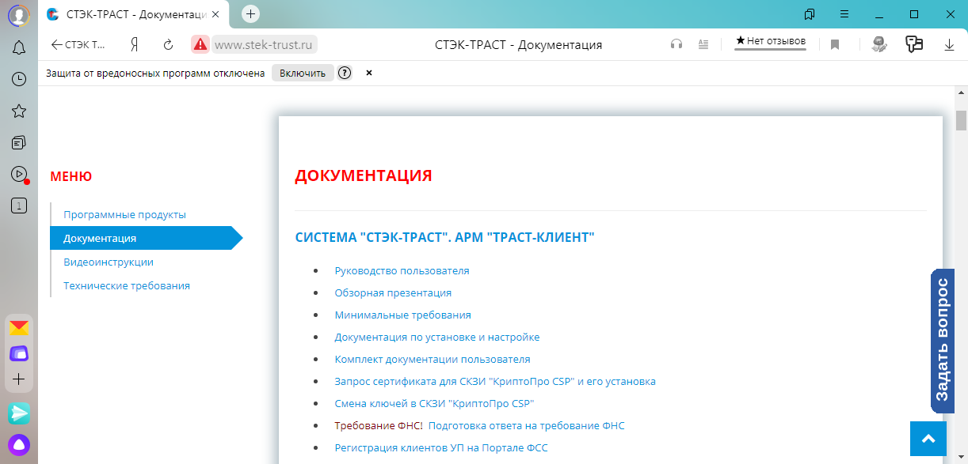Go to Технические требования menu item
This screenshot has width=968, height=464.
tap(127, 286)
